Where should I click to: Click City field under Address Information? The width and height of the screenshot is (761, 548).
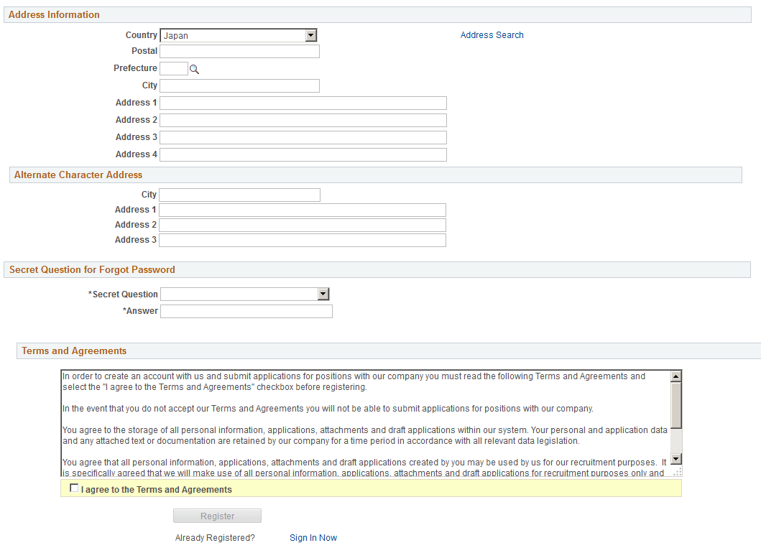pos(239,85)
